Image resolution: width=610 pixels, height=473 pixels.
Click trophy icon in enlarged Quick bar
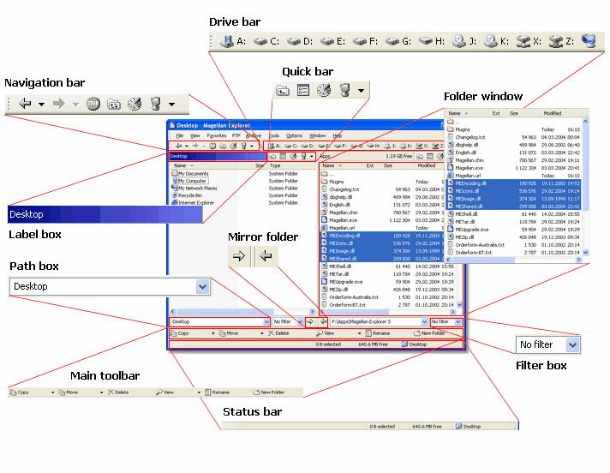tap(344, 90)
